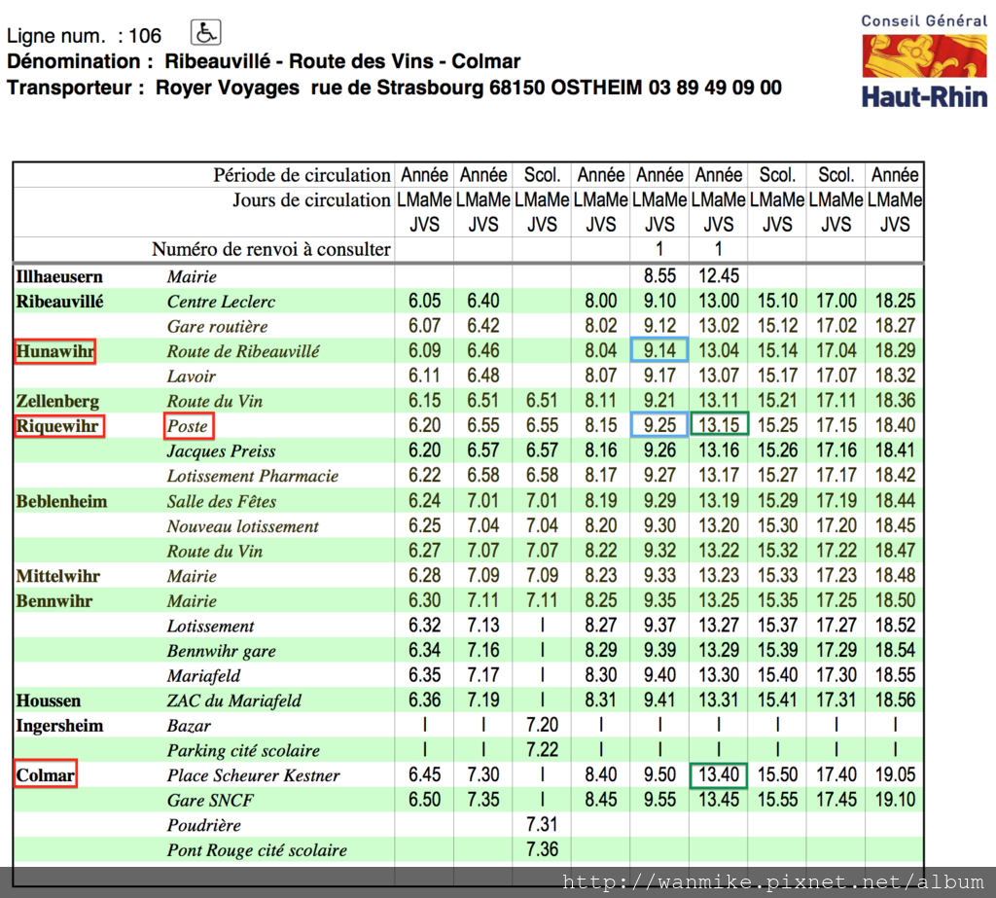Click the Centre Leclerc stop

point(221,302)
